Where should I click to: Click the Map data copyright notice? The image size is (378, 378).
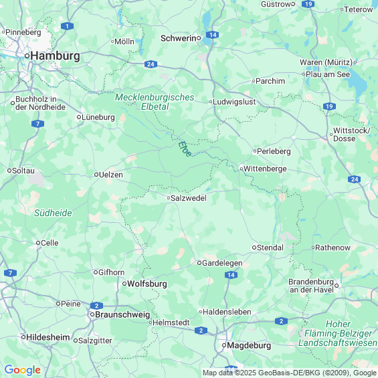(290, 373)
